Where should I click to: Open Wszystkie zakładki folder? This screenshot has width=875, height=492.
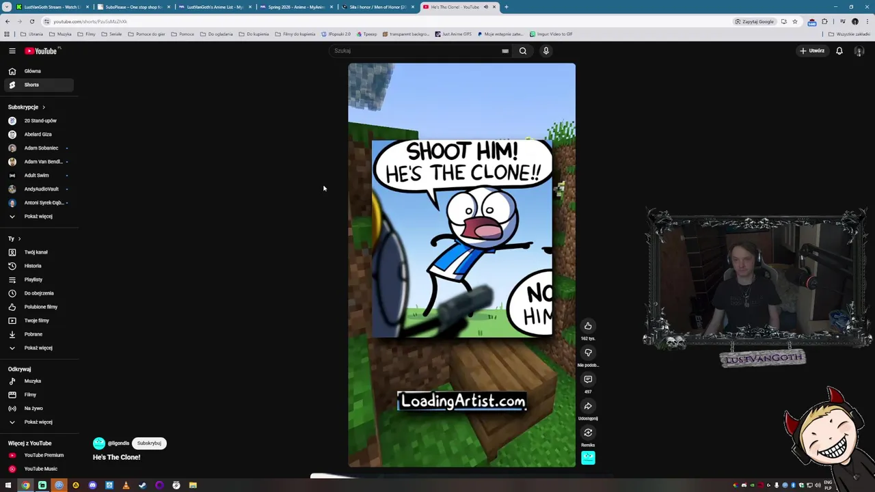[850, 33]
